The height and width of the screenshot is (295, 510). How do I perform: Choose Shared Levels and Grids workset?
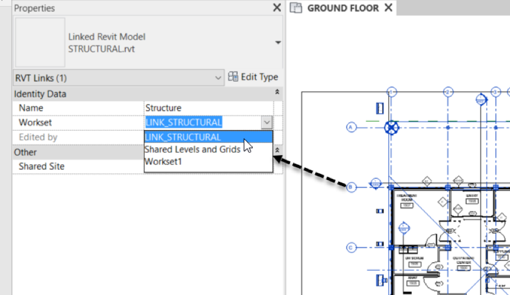pyautogui.click(x=192, y=149)
